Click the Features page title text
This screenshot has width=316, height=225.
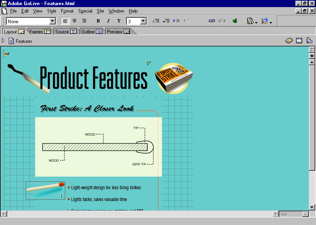coord(24,41)
